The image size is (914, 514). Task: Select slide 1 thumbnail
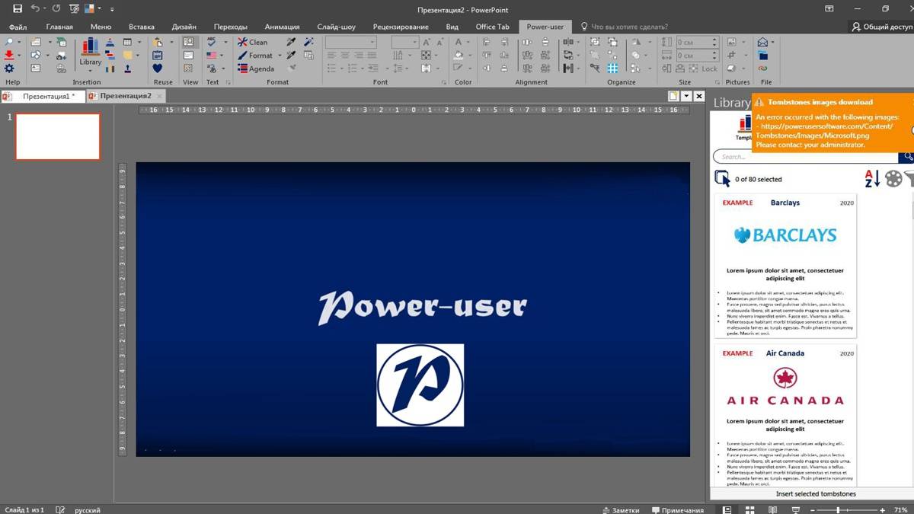58,137
